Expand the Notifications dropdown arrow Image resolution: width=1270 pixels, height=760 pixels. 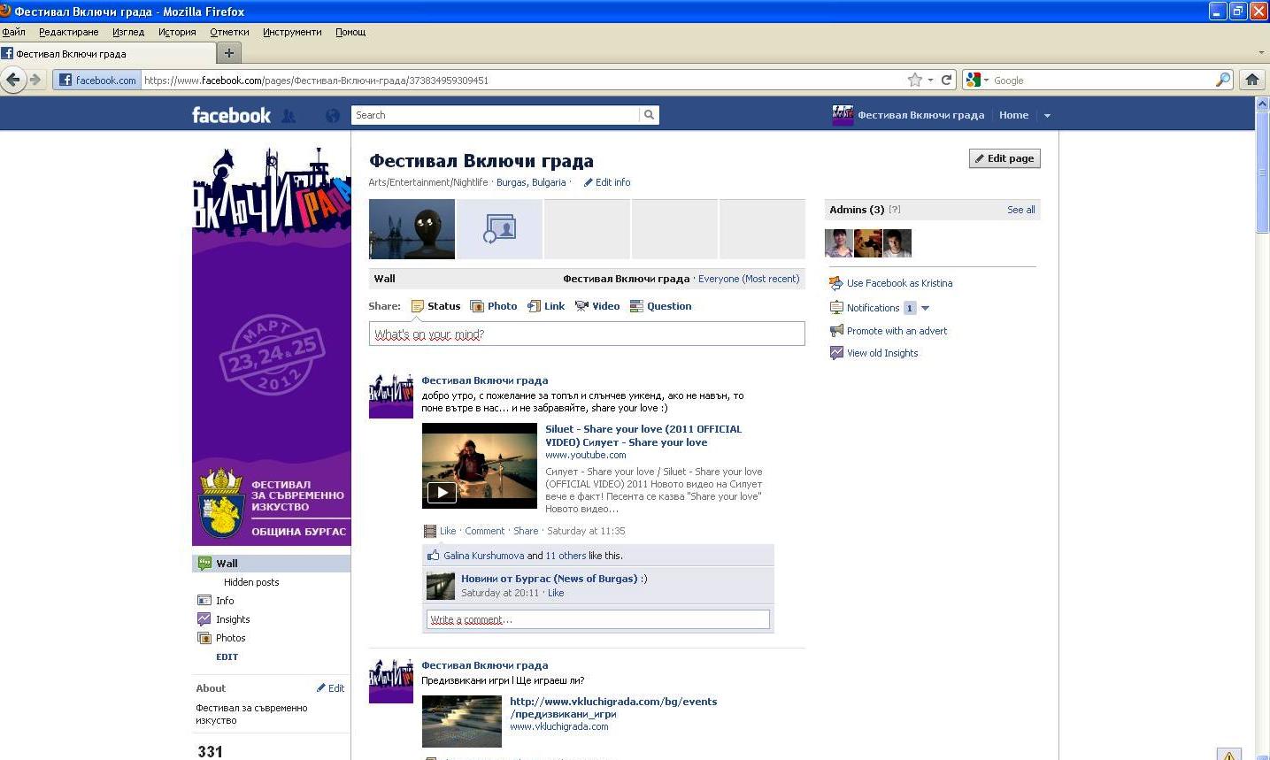pos(925,308)
